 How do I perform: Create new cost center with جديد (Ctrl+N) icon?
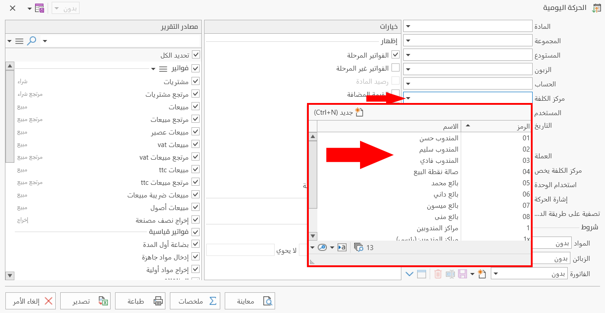360,113
